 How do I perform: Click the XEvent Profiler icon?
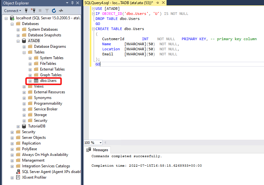pos(18,177)
